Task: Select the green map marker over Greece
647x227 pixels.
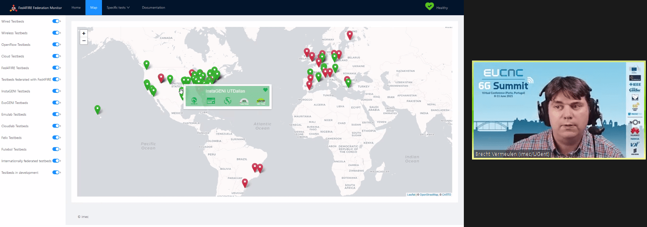Action: (348, 83)
